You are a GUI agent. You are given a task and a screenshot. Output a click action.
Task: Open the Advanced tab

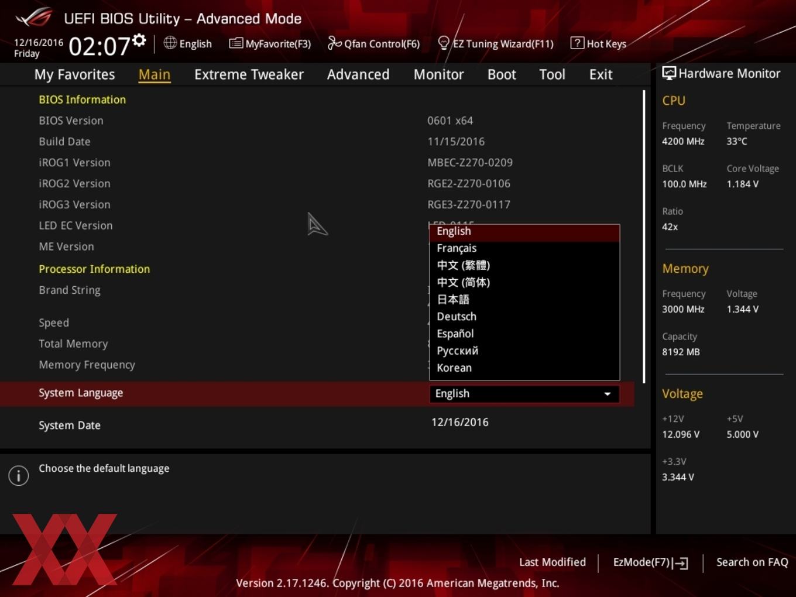click(358, 74)
